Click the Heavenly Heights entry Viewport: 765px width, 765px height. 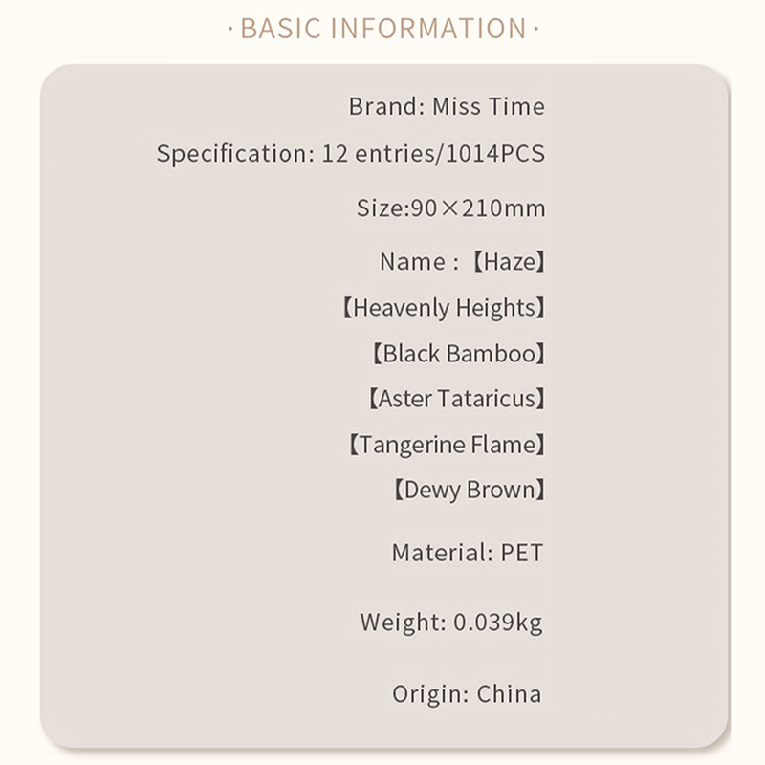[x=443, y=308]
